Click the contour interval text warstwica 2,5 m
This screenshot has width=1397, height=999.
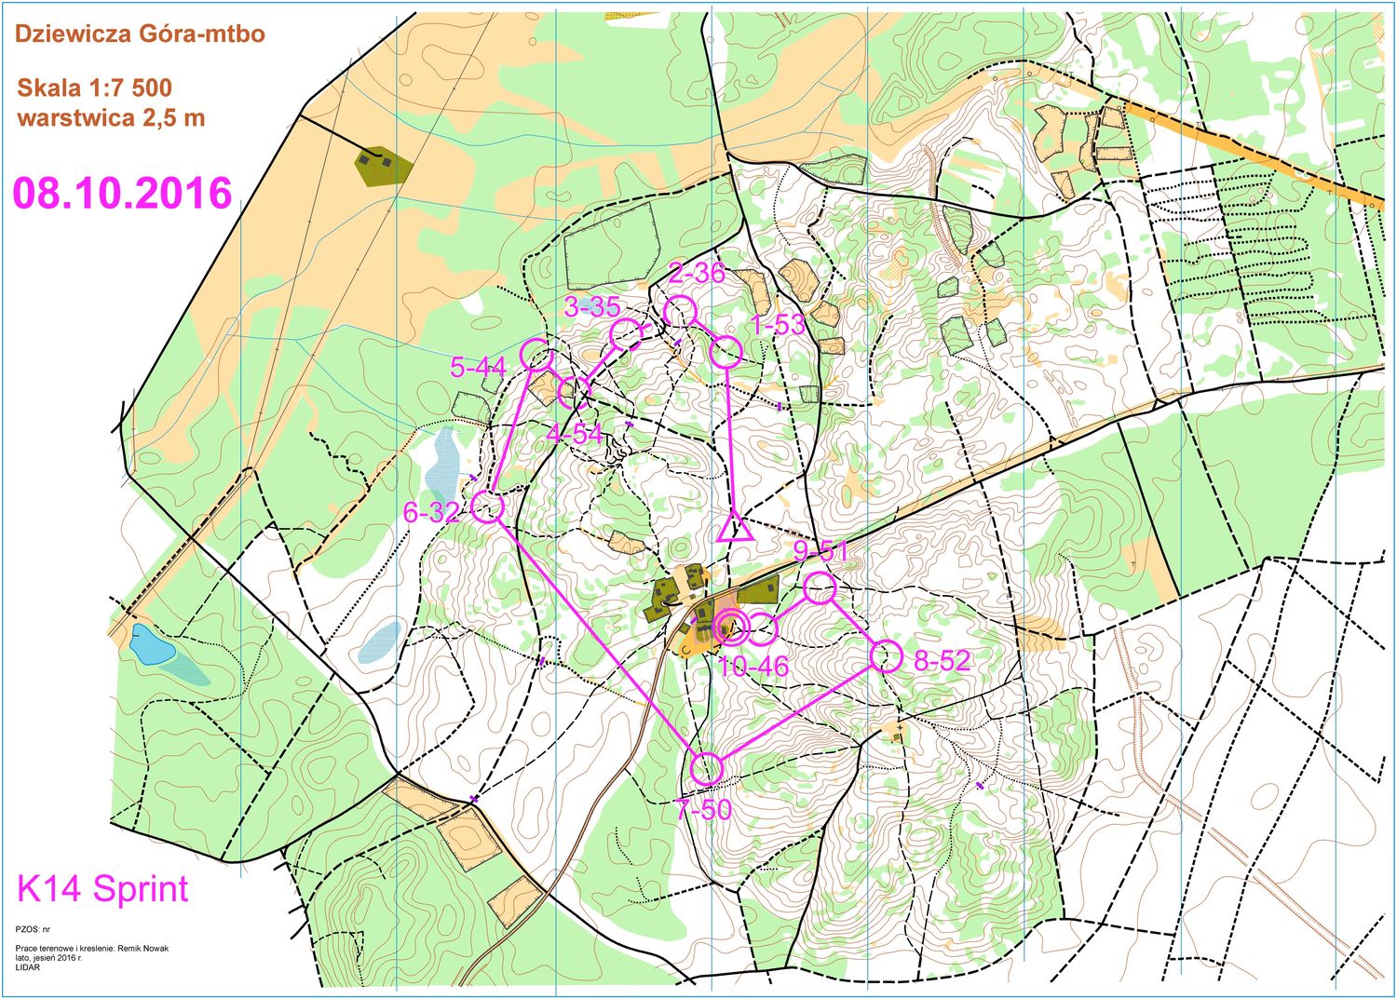click(x=111, y=118)
